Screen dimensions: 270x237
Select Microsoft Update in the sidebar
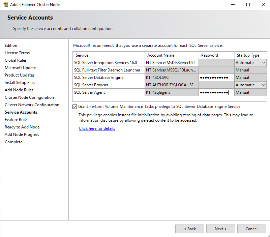click(20, 68)
